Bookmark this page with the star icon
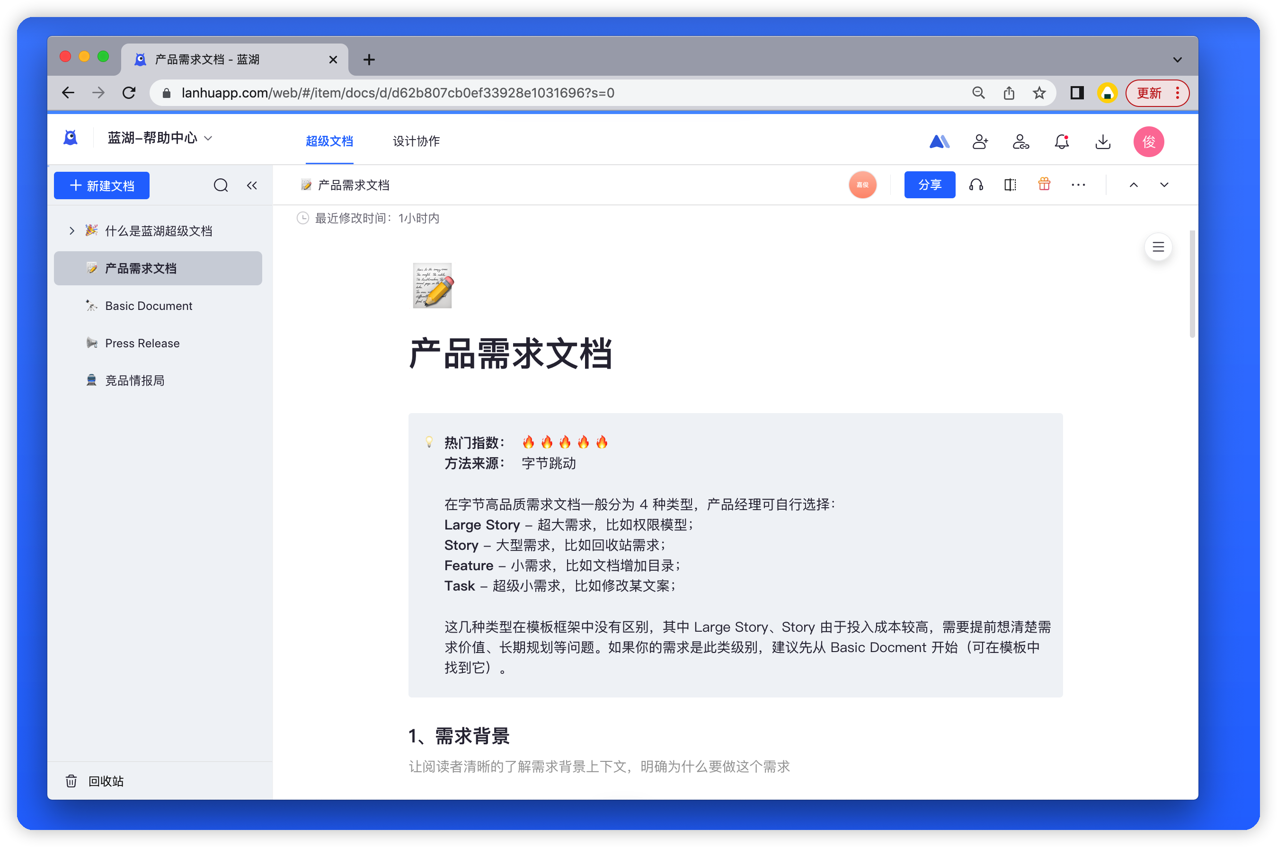Image resolution: width=1277 pixels, height=847 pixels. coord(1038,93)
